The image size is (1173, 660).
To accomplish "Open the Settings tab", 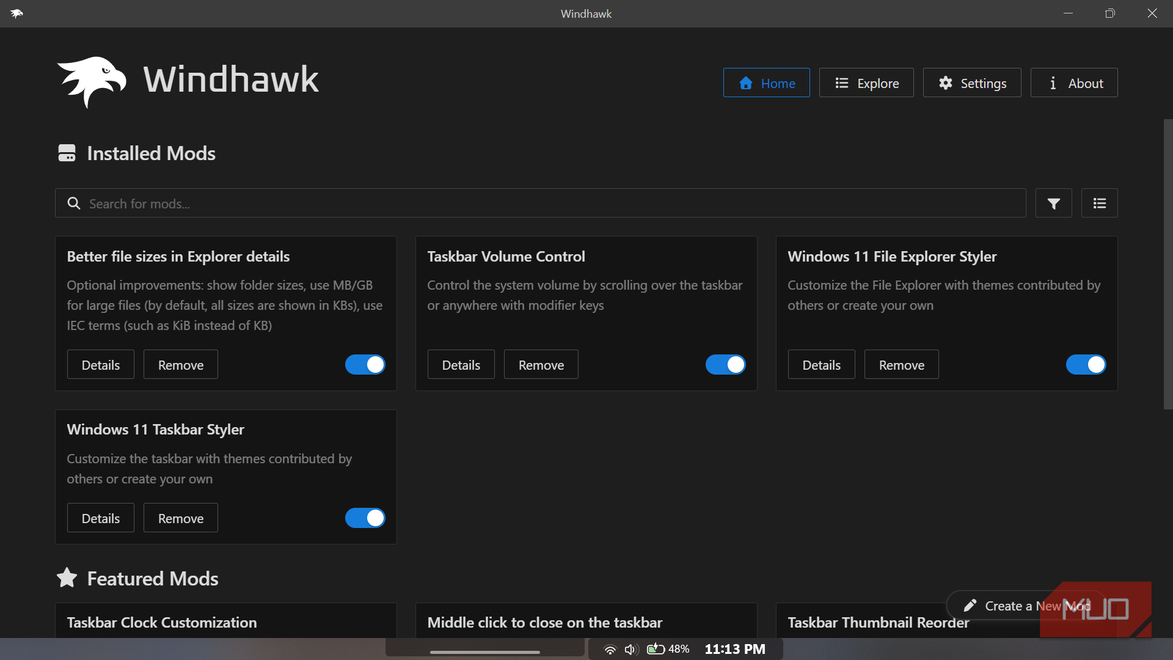I will (x=972, y=83).
